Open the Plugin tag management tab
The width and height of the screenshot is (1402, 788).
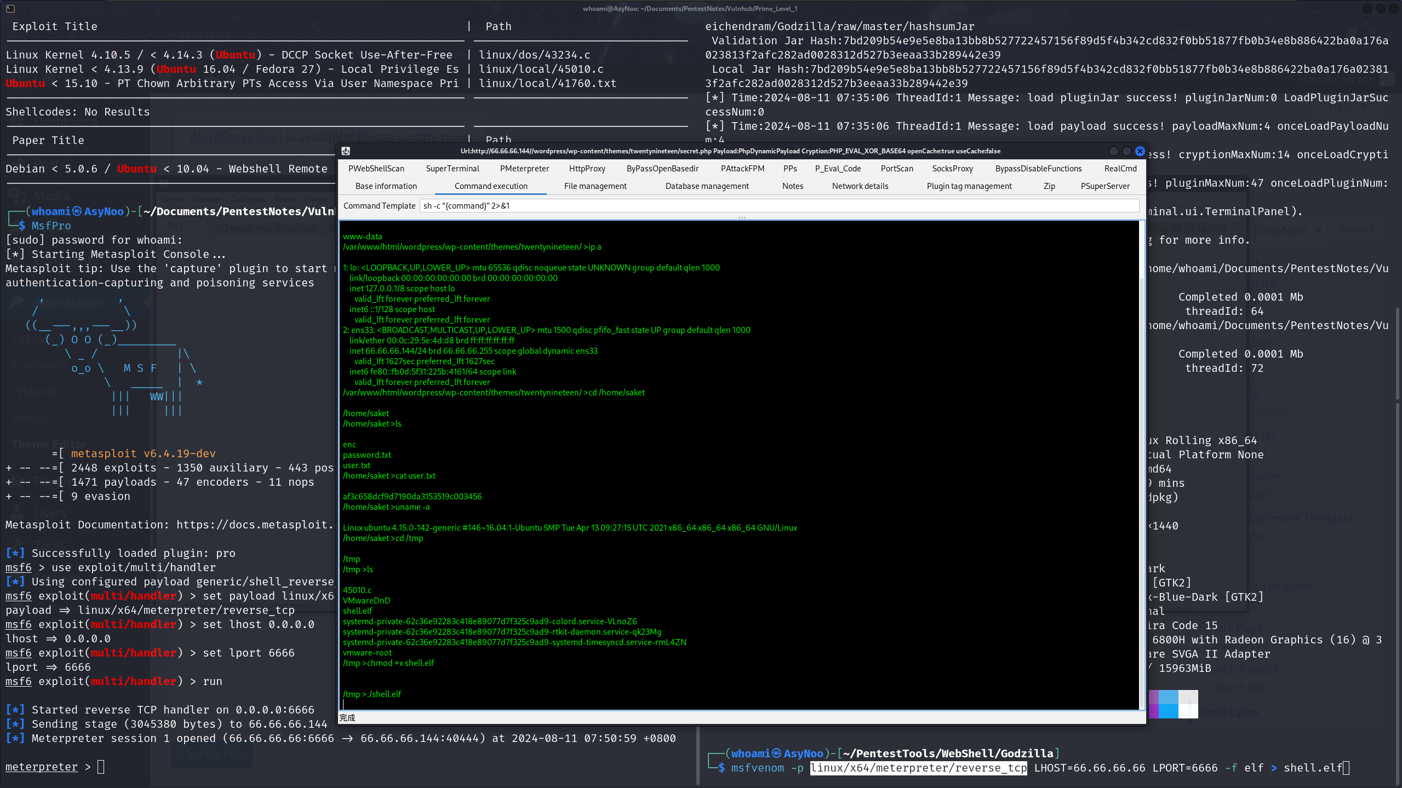(x=969, y=186)
